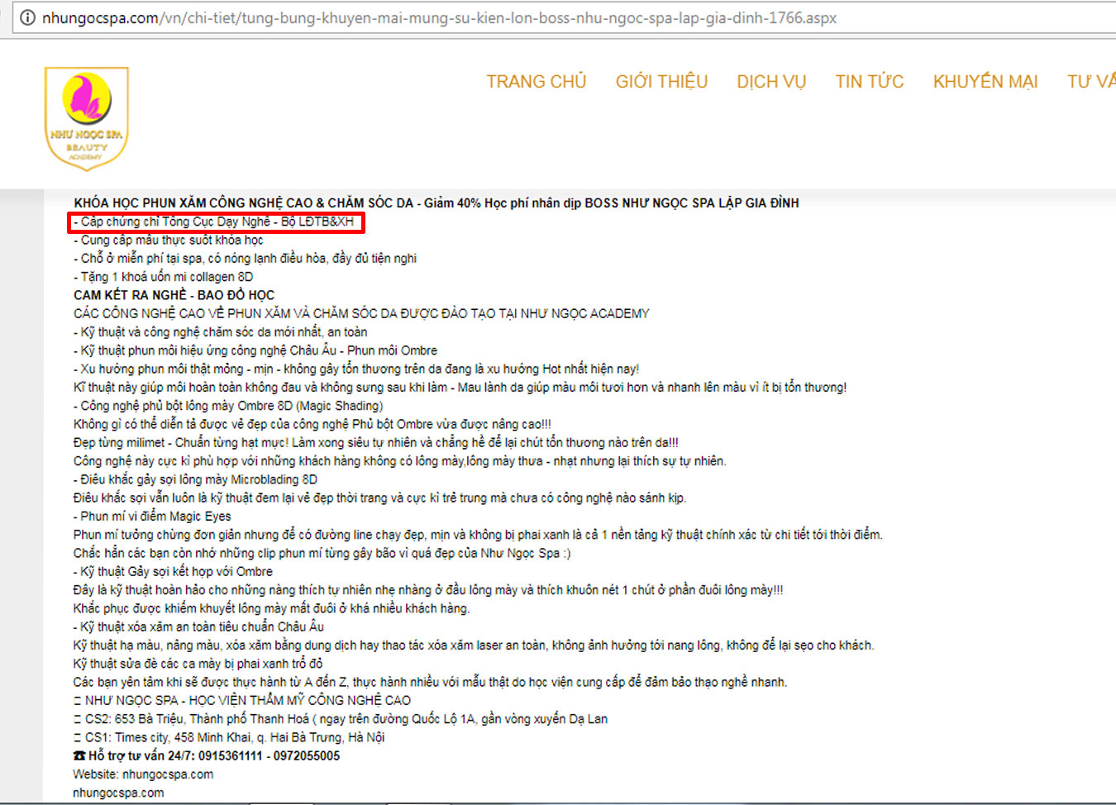Open the DỊCH VỤ navigation item
The height and width of the screenshot is (805, 1116).
(771, 82)
